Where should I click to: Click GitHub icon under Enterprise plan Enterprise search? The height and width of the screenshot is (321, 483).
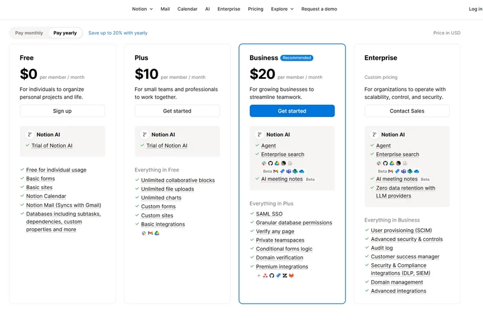click(385, 163)
